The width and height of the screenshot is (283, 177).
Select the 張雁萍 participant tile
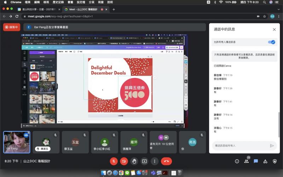[x=134, y=142]
